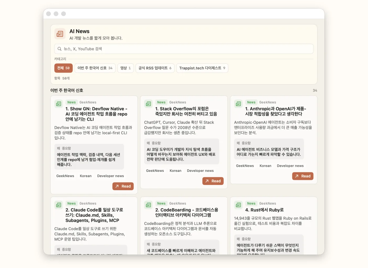Click the 카테고리 label
Image resolution: width=368 pixels, height=268 pixels.
click(60, 59)
